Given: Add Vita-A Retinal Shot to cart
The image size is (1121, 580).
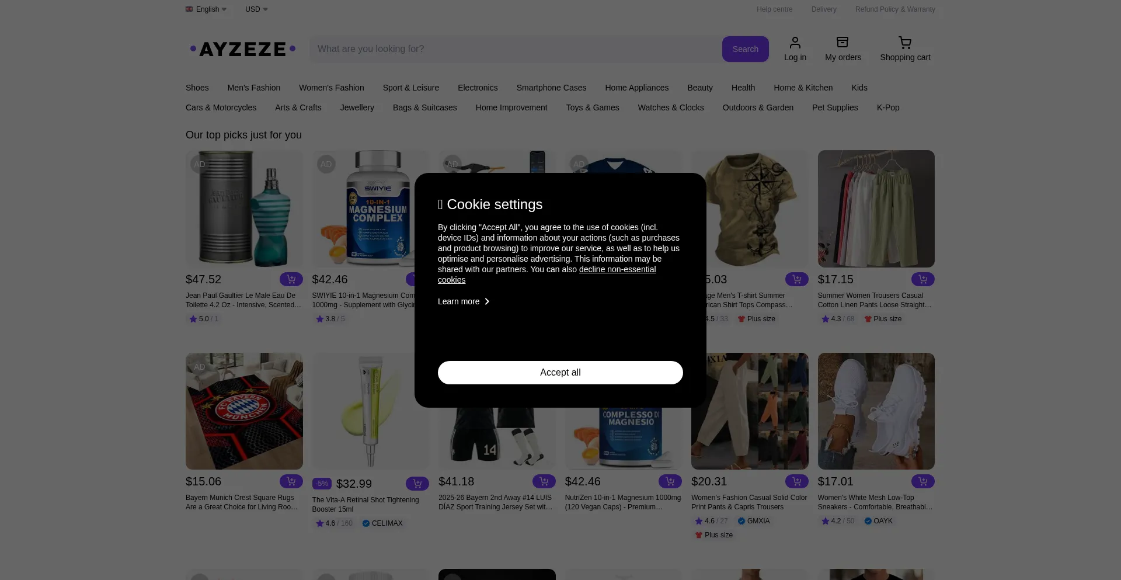Looking at the screenshot, I should pos(417,484).
